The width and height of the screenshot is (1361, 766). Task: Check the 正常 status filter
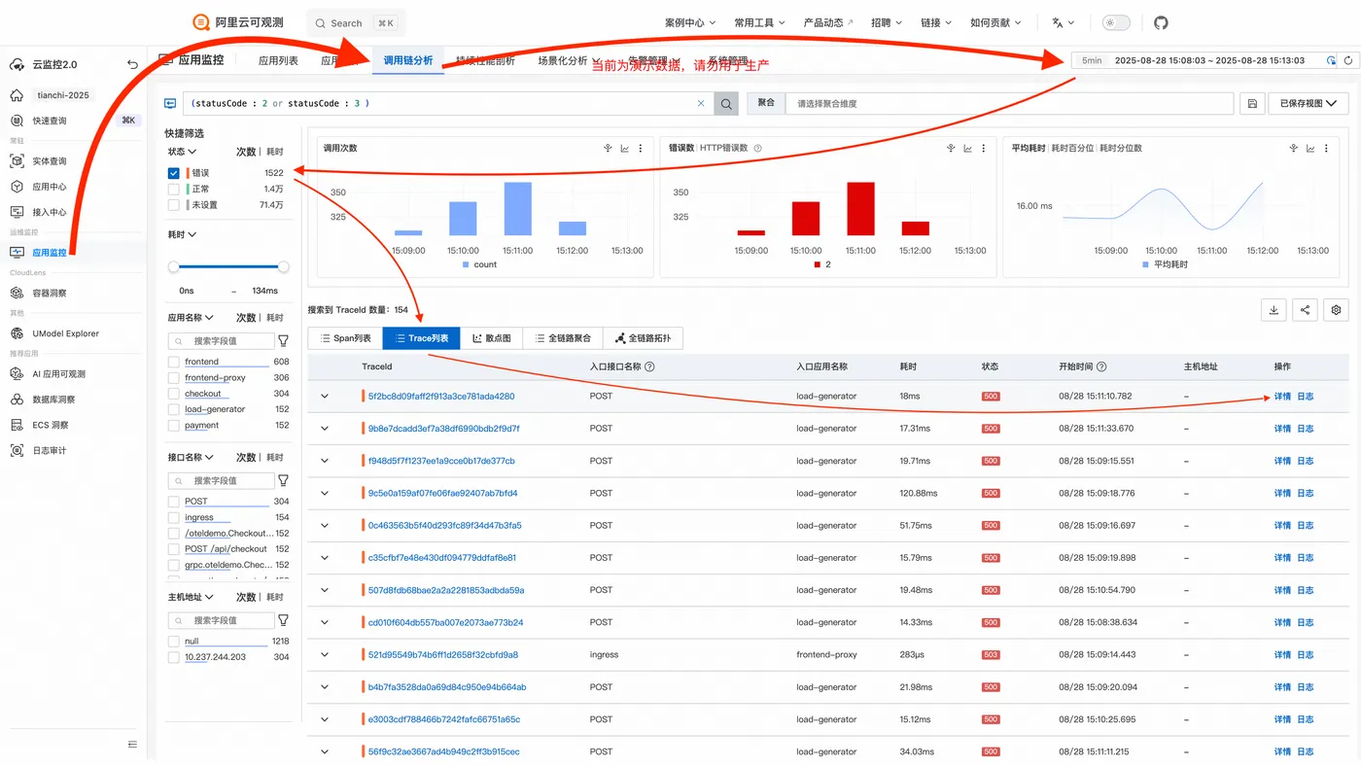174,189
